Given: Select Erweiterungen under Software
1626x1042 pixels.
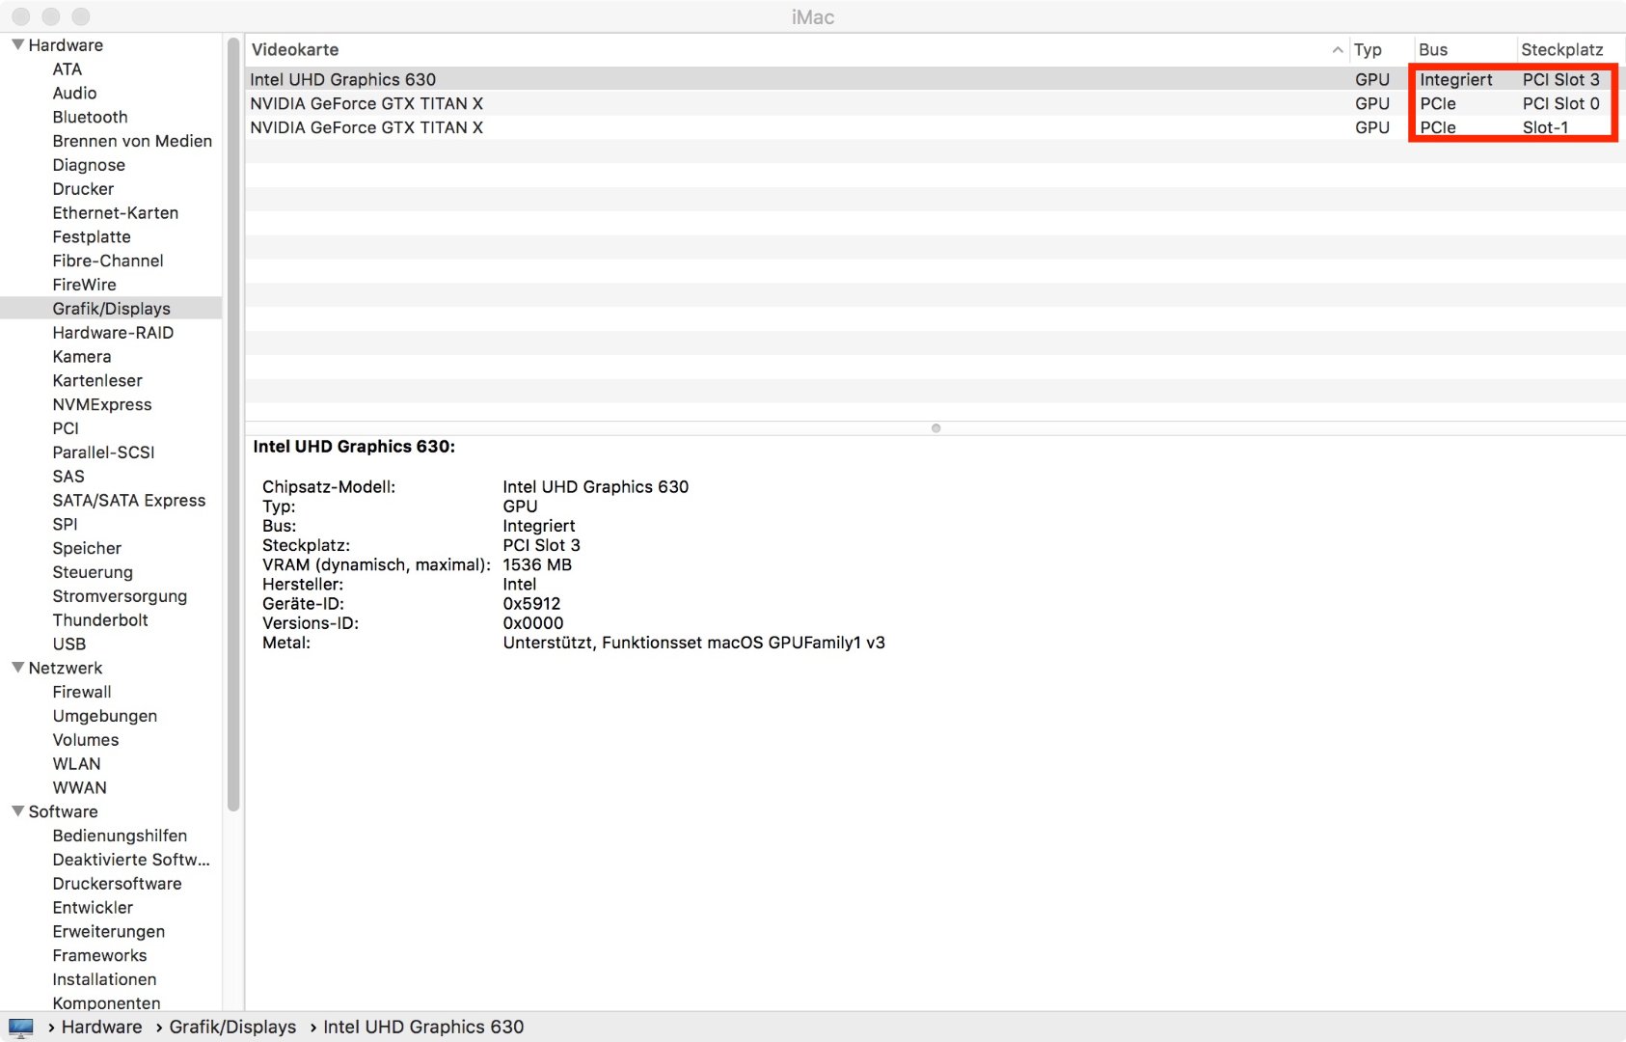Looking at the screenshot, I should click(109, 932).
